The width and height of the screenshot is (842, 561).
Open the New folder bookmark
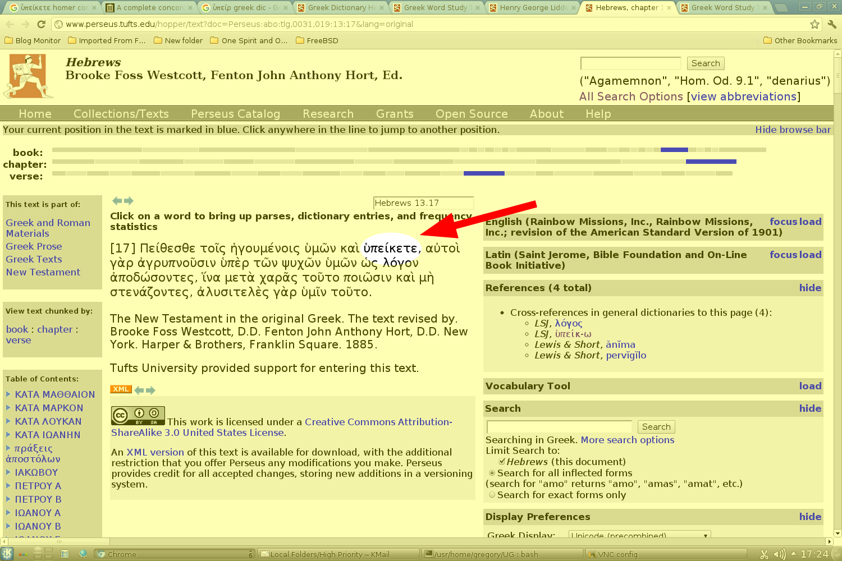[x=178, y=40]
